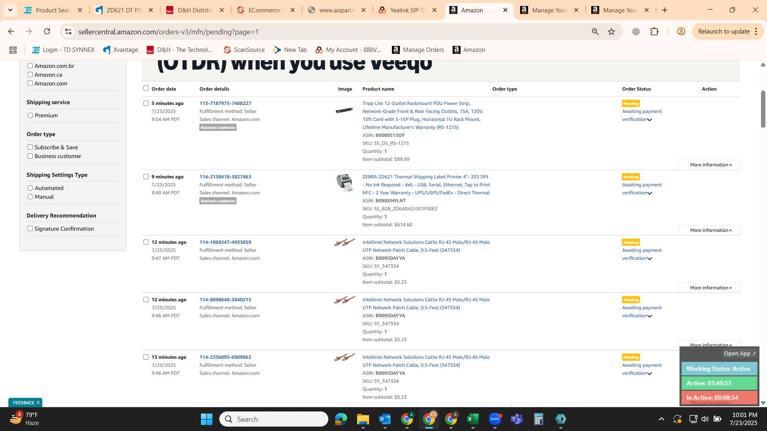Open ZEBRA ZD621 Thermal Printer product link
This screenshot has width=767, height=431.
pyautogui.click(x=426, y=185)
